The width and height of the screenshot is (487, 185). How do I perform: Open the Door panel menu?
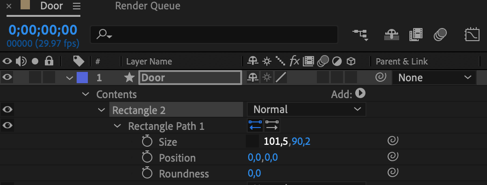coord(76,6)
